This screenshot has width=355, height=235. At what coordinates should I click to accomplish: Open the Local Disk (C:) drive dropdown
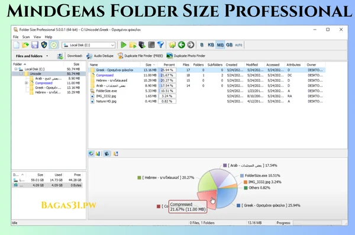coord(112,45)
